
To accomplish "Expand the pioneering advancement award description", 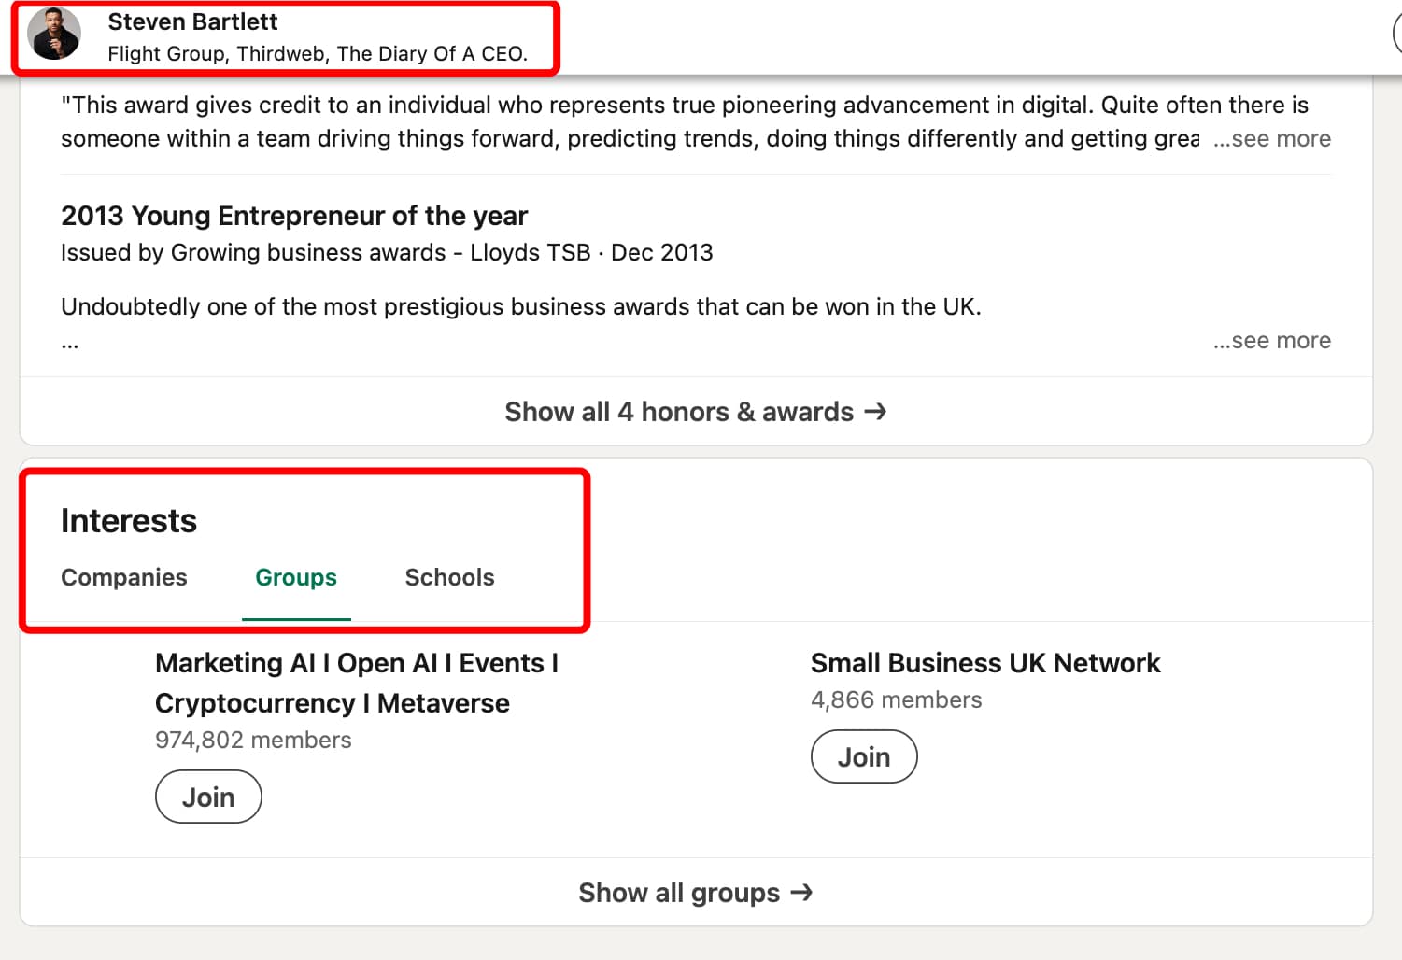I will coord(1271,138).
